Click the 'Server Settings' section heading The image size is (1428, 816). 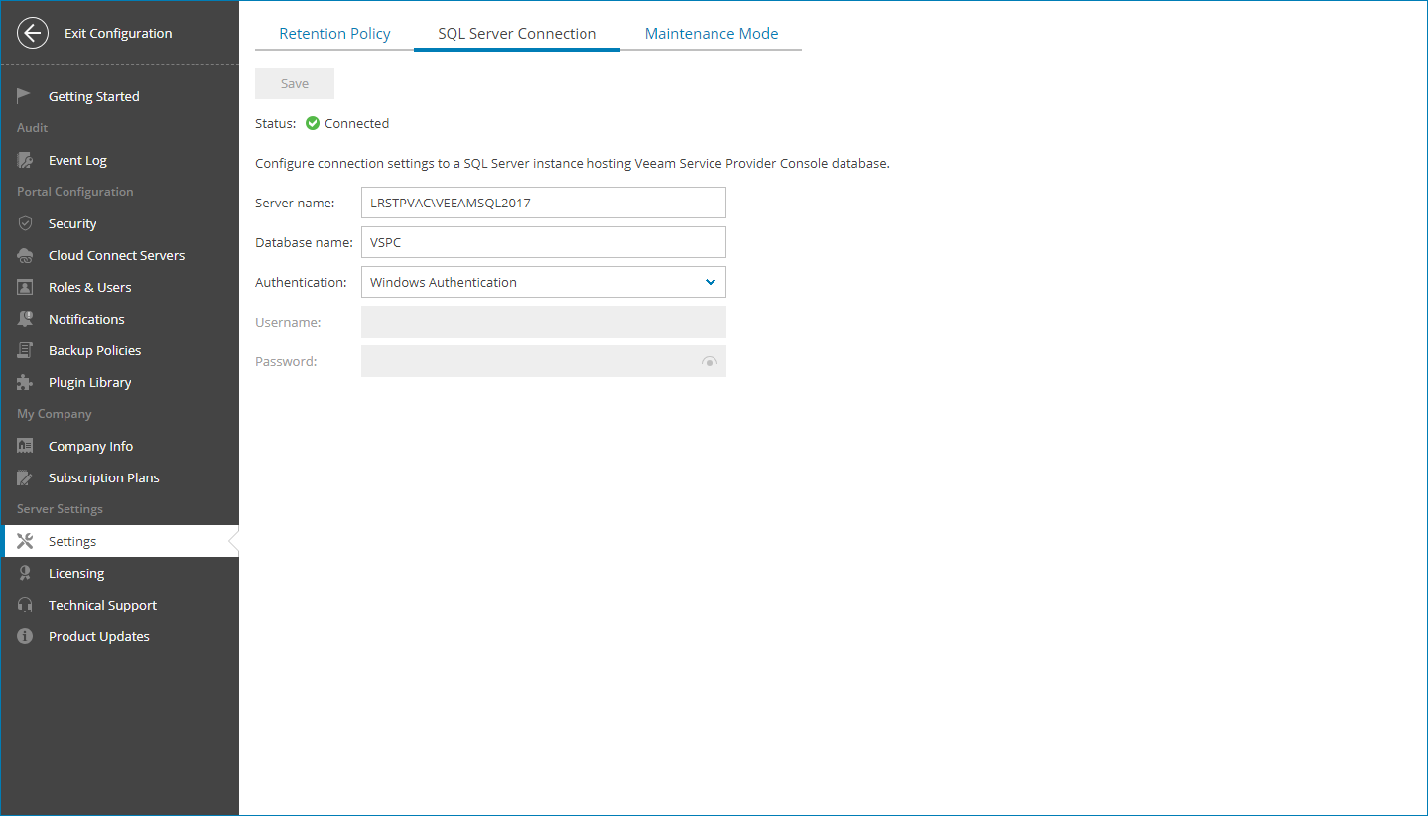[x=60, y=509]
